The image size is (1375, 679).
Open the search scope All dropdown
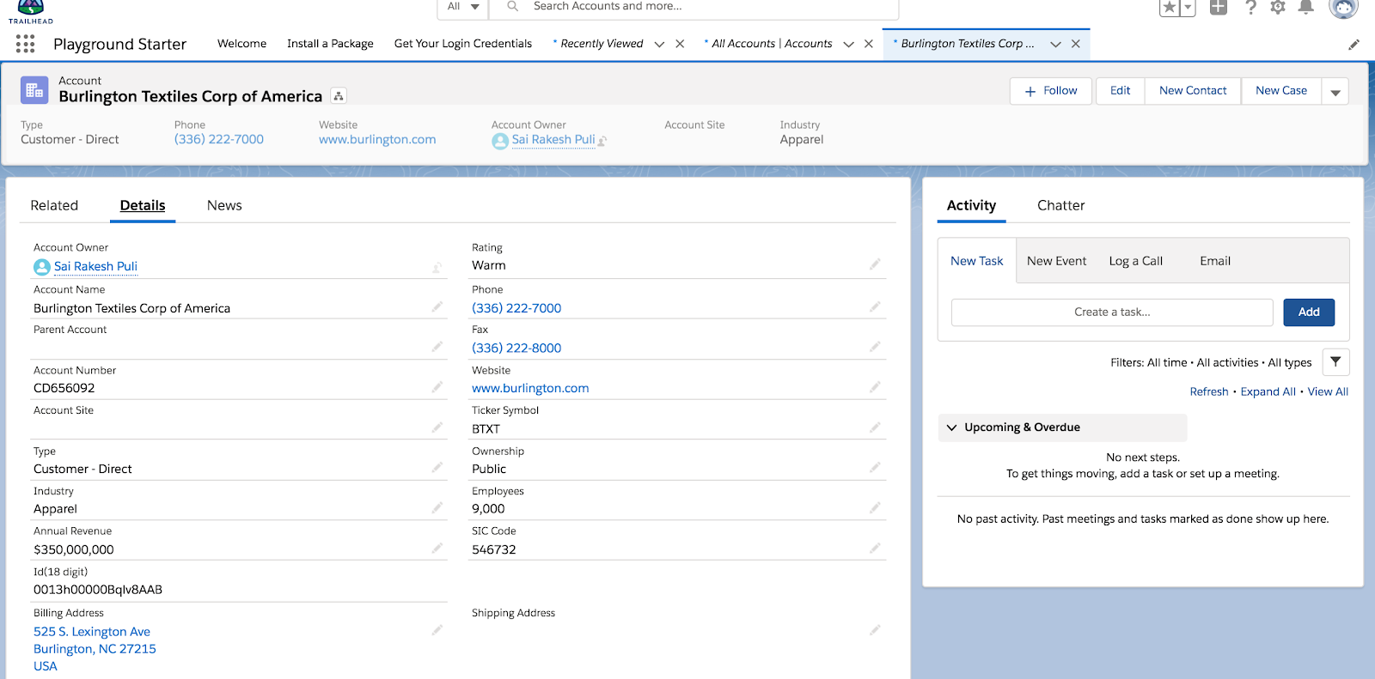coord(463,7)
